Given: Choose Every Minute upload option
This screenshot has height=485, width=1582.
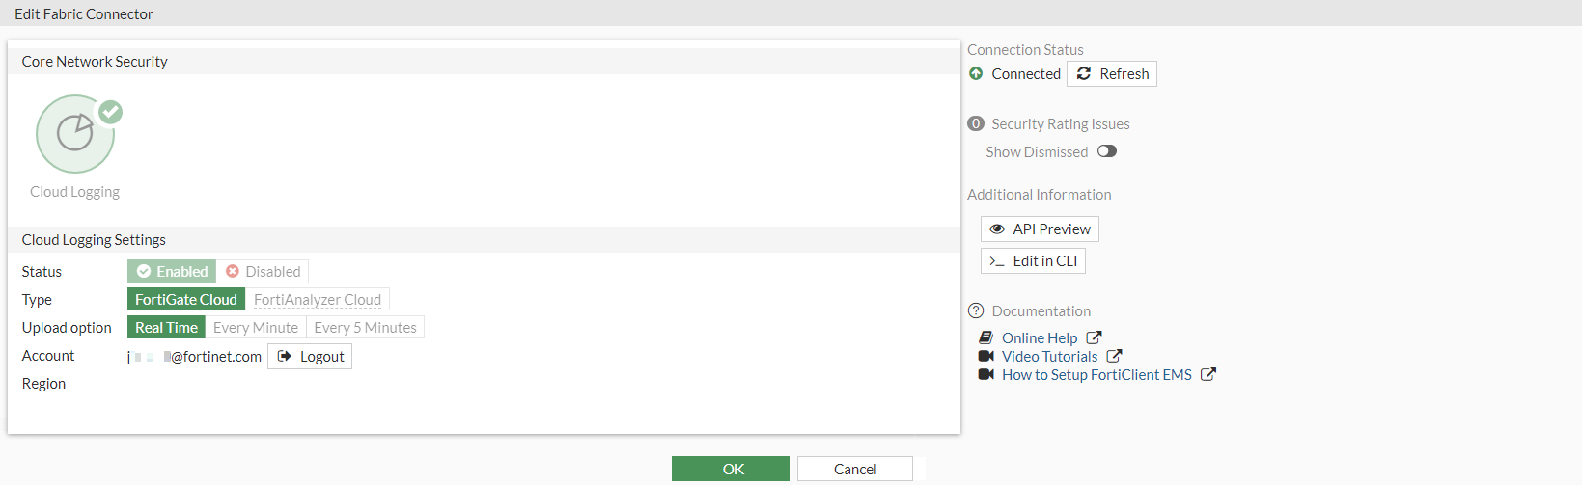Looking at the screenshot, I should (x=256, y=328).
